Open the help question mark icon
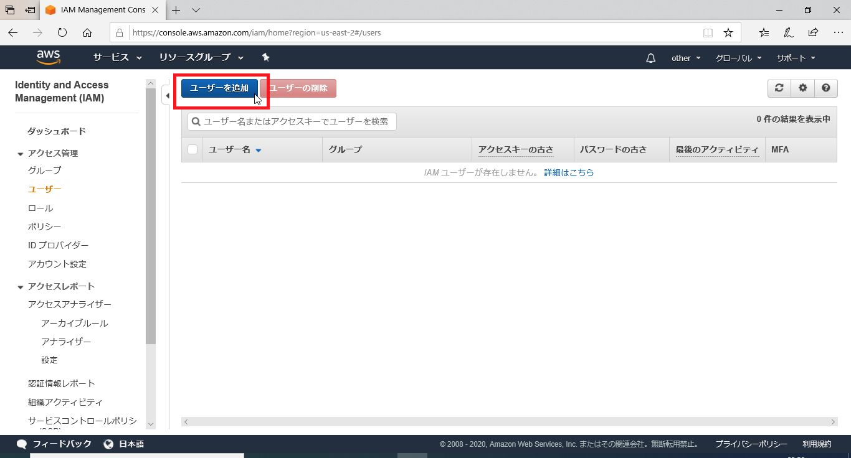The height and width of the screenshot is (458, 851). coord(825,88)
